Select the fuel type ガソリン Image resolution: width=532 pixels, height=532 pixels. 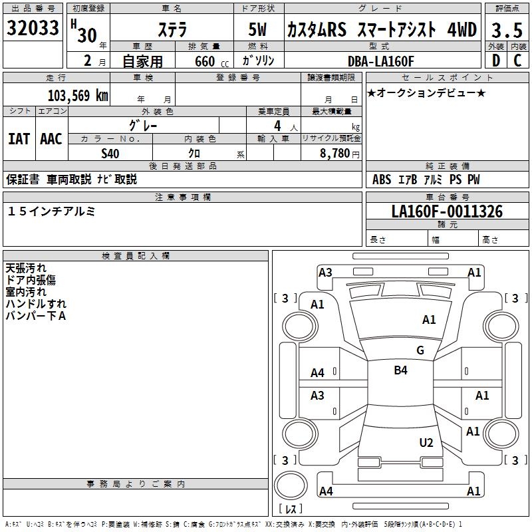258,61
